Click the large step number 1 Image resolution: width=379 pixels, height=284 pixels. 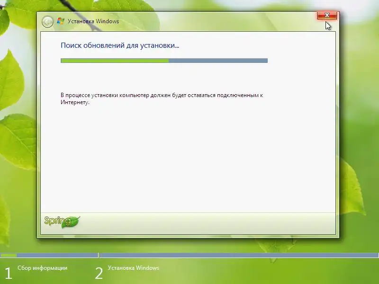point(9,274)
